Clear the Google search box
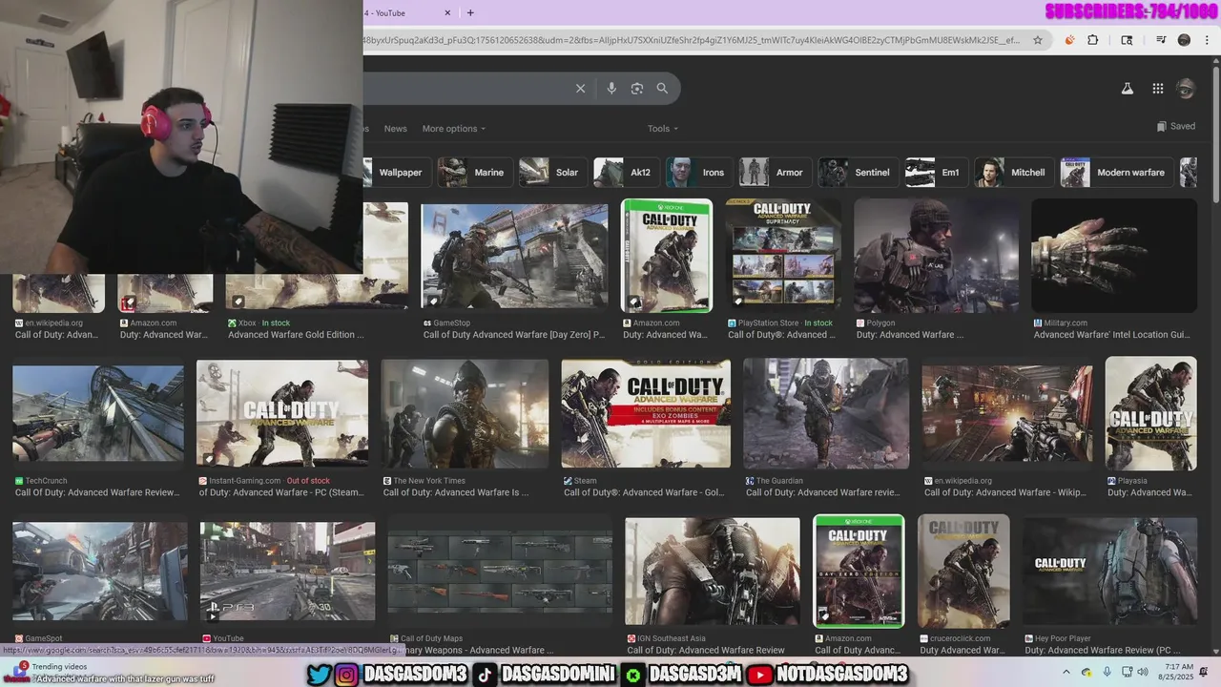Viewport: 1221px width, 687px height. click(580, 88)
